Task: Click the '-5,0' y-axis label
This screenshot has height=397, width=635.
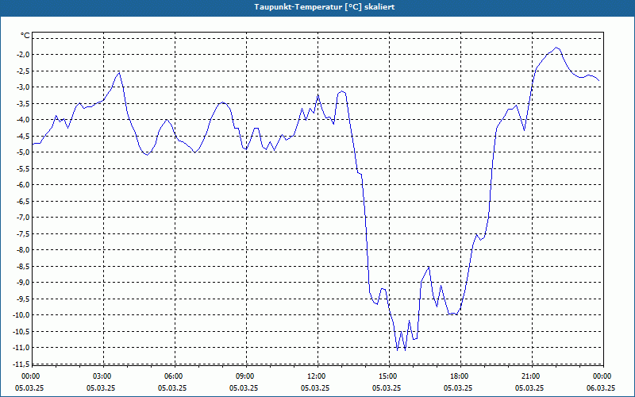Action: click(23, 152)
